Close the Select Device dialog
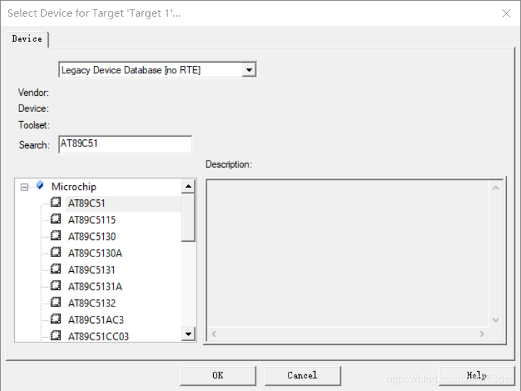The height and width of the screenshot is (391, 521). (506, 13)
